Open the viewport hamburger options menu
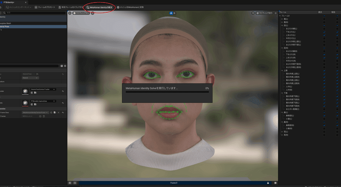Viewport: 341px width, 187px height. [x=70, y=13]
